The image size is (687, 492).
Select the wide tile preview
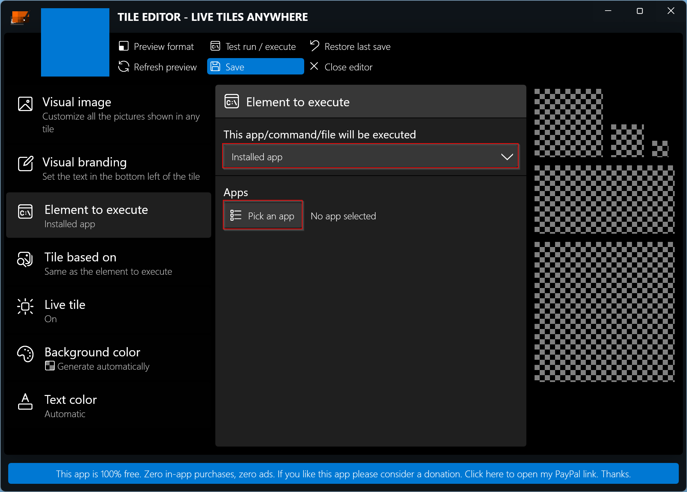tap(604, 200)
